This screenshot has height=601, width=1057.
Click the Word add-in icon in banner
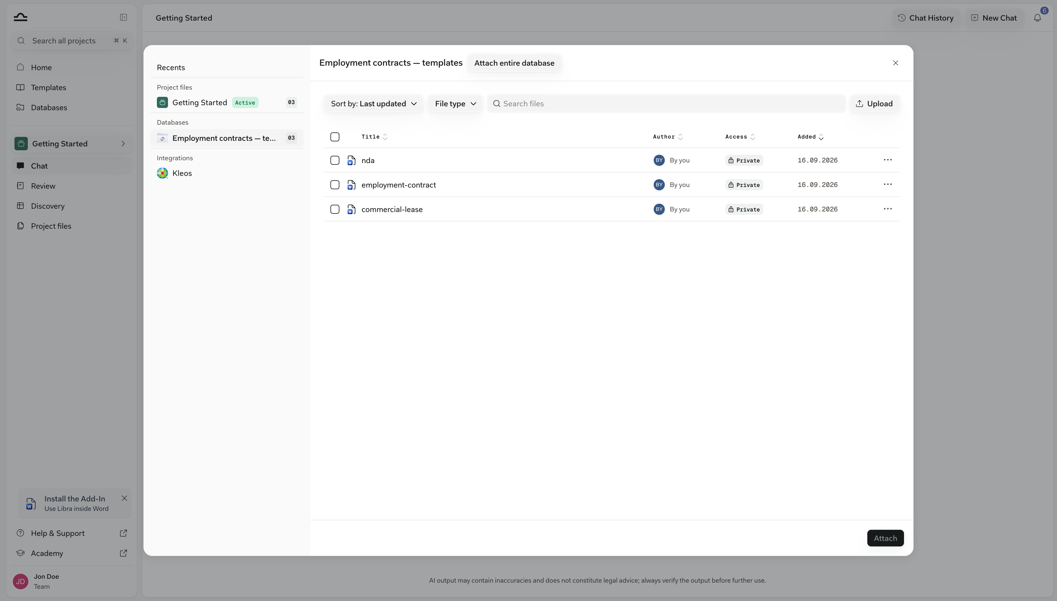31,504
